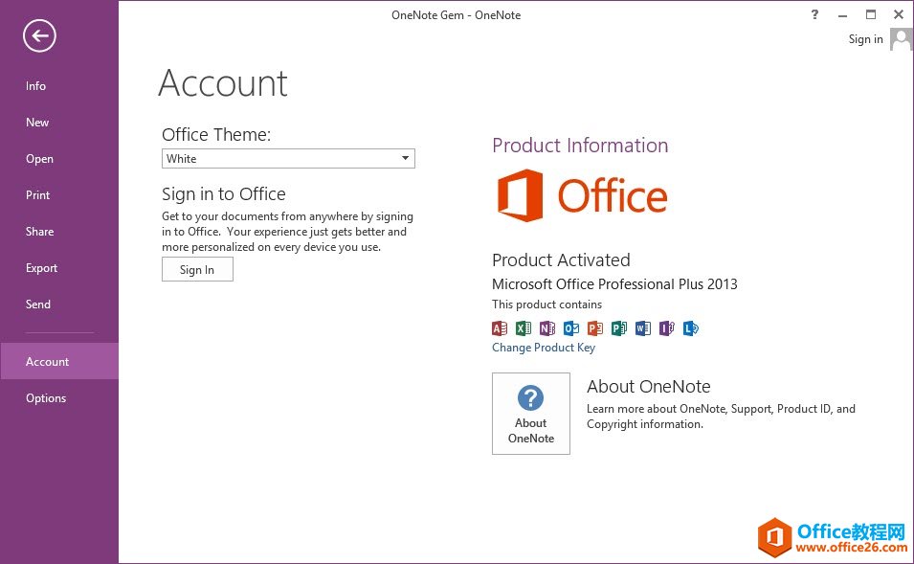Viewport: 914px width, 564px height.
Task: Click the About OneNote button
Action: coord(531,414)
